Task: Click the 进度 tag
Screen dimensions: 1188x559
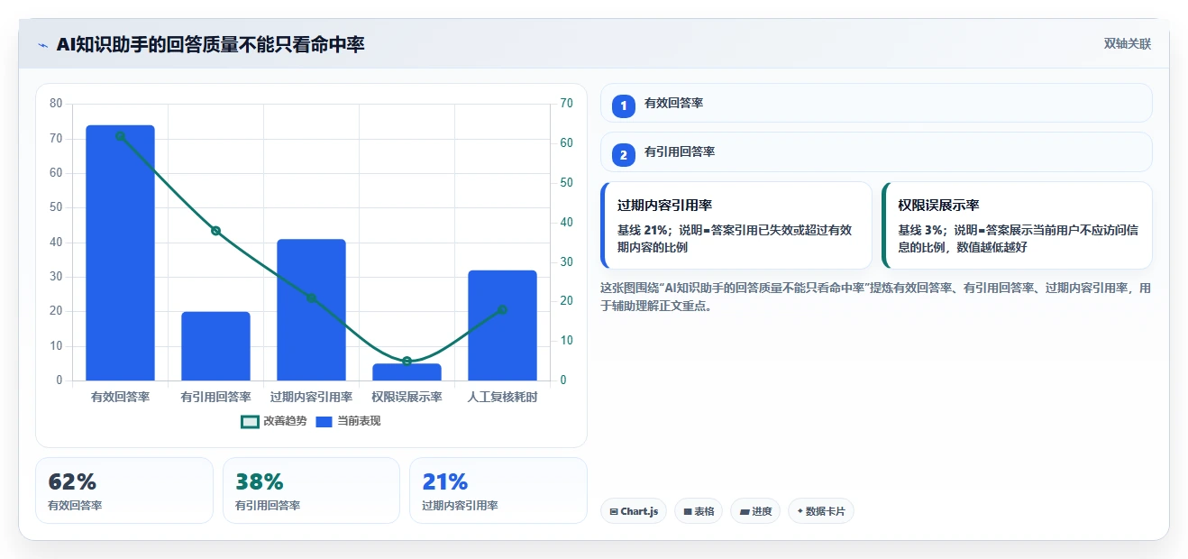Action: 755,511
